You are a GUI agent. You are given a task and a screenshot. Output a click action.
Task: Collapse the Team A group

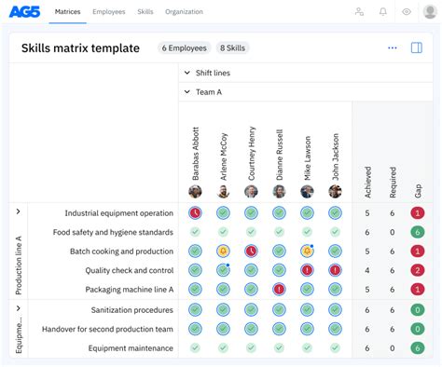(x=186, y=92)
